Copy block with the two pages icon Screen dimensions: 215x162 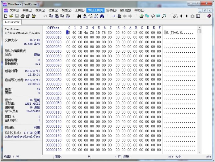pyautogui.click(x=51, y=16)
